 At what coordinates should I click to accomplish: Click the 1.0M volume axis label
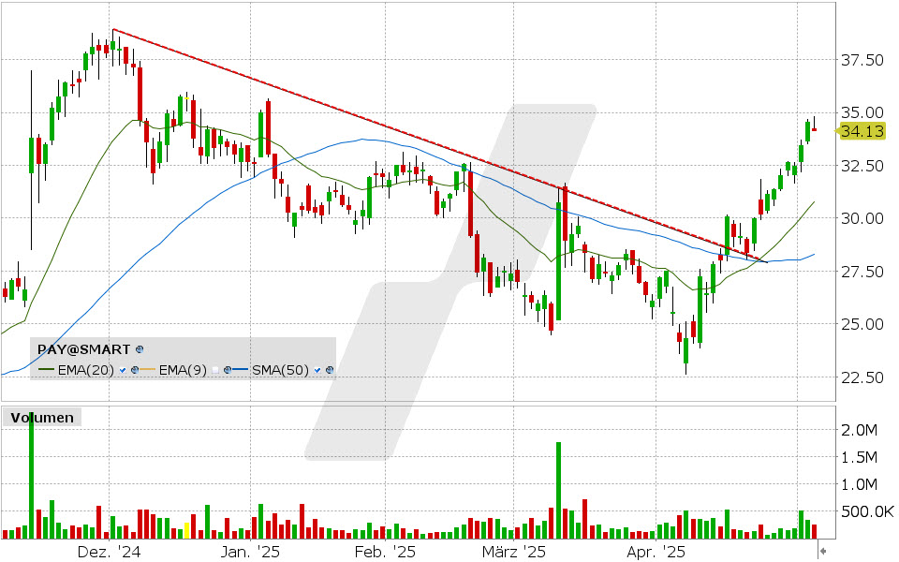point(859,484)
